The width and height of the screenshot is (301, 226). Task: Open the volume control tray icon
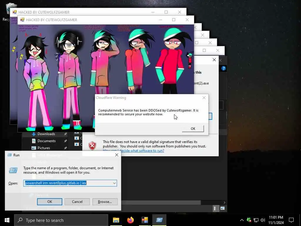pos(263,220)
